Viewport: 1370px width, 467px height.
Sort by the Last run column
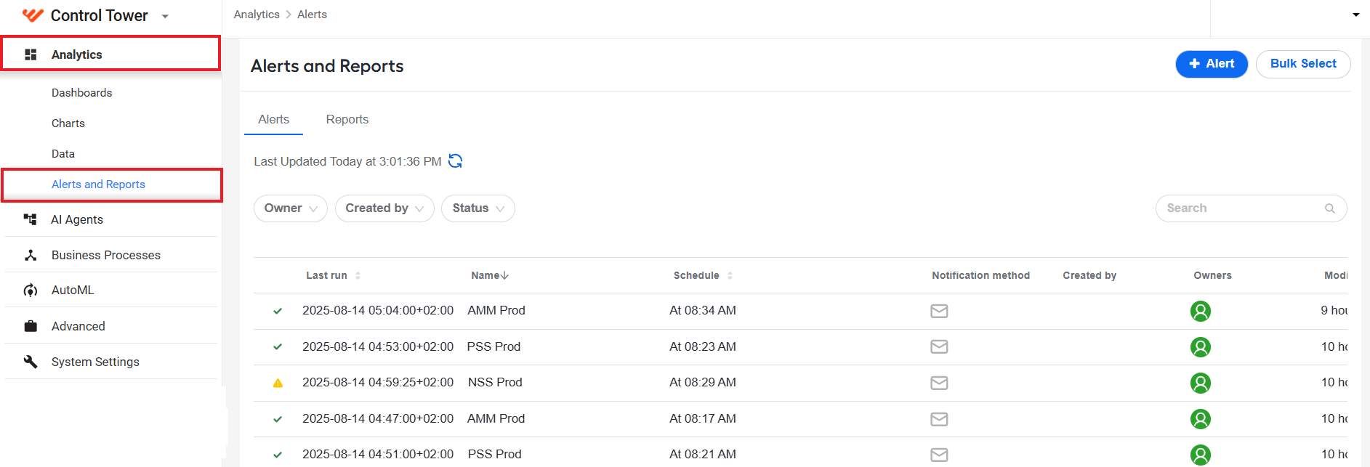point(334,275)
